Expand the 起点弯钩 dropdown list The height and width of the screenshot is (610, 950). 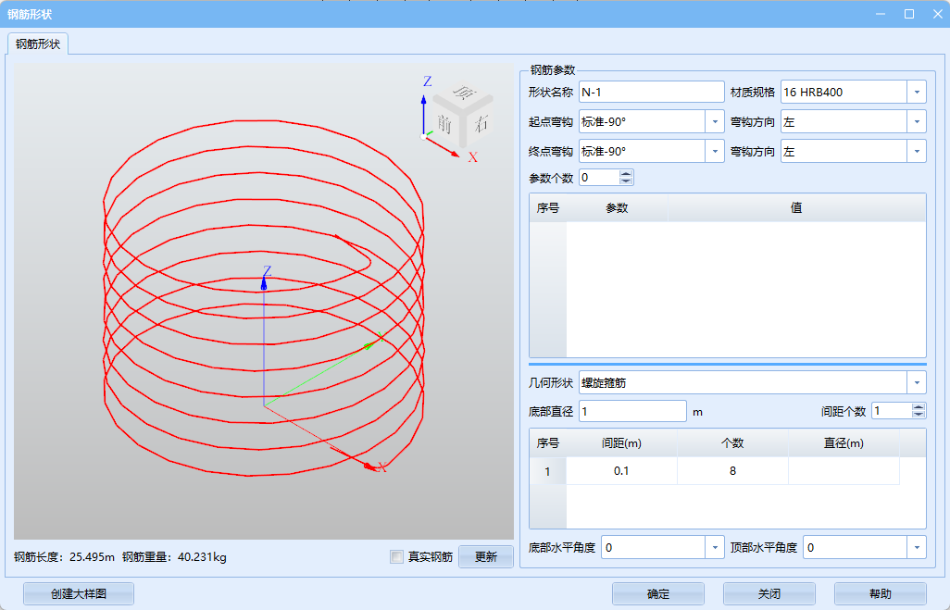tap(714, 121)
